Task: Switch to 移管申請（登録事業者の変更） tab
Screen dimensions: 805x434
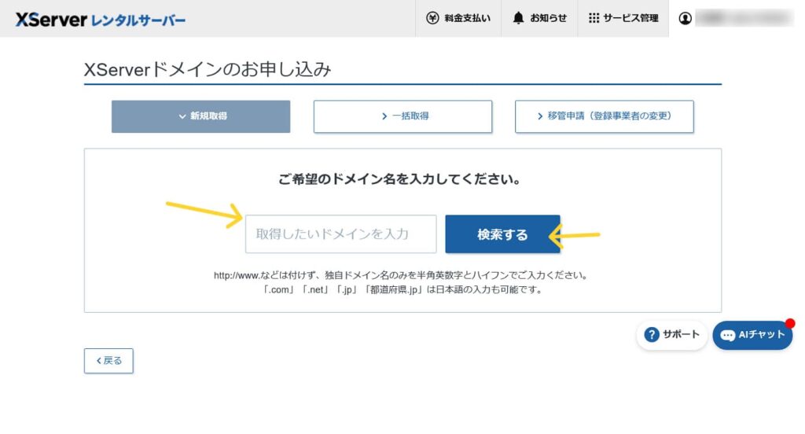Action: click(605, 116)
